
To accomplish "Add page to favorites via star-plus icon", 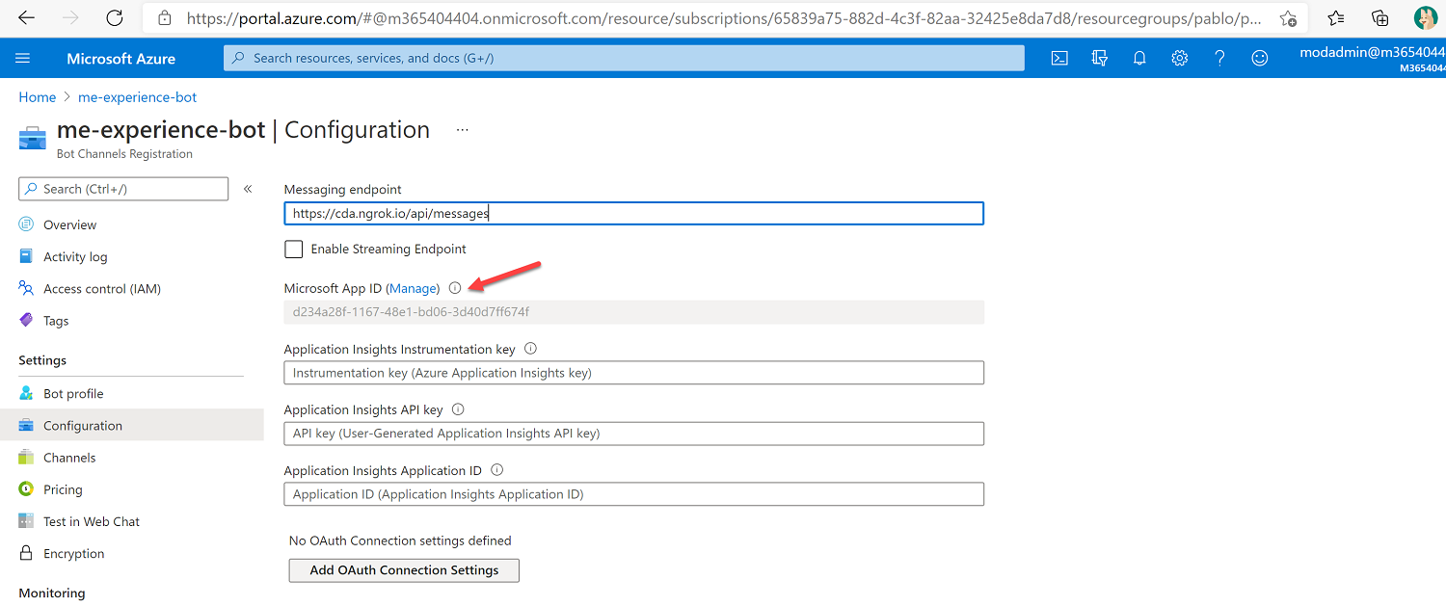I will 1288,18.
